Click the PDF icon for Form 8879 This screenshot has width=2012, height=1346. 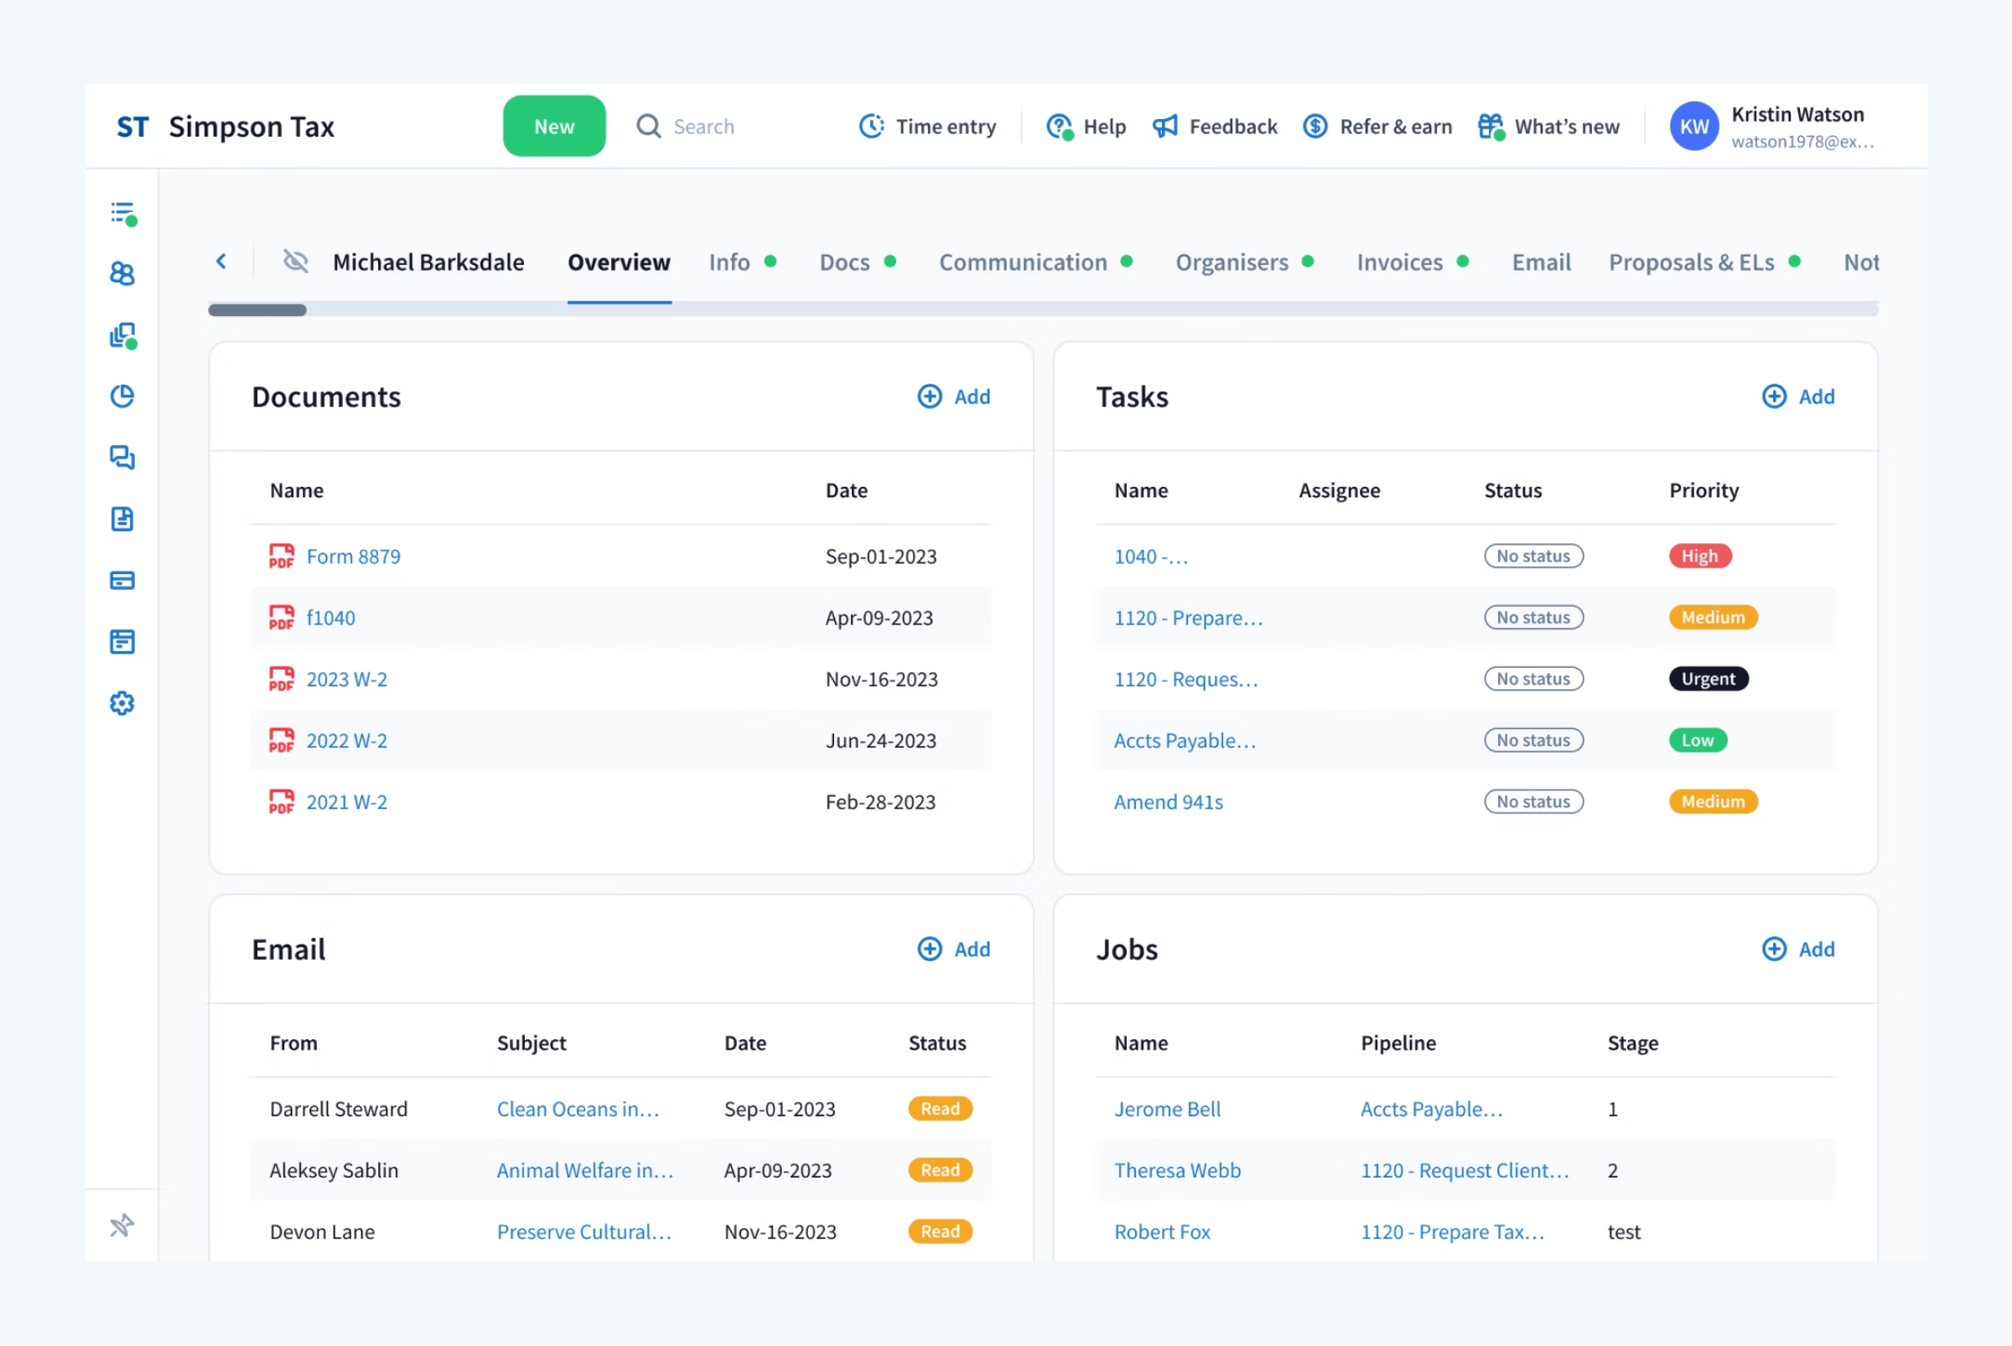coord(282,557)
